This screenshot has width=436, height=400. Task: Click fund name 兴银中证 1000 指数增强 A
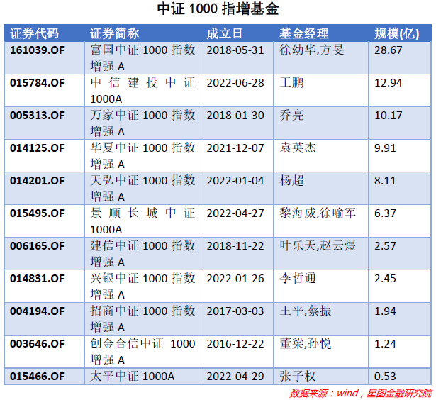[x=142, y=287]
